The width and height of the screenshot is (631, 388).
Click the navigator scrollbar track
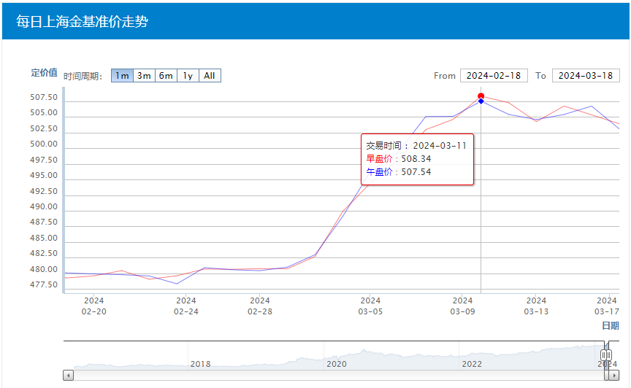(x=336, y=375)
